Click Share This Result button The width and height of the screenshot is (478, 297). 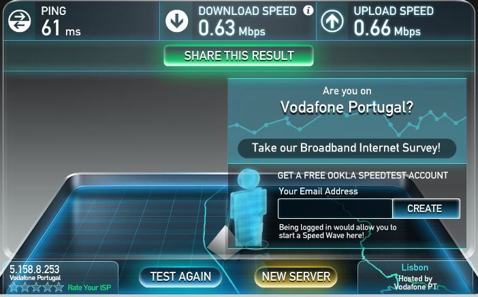(x=239, y=56)
